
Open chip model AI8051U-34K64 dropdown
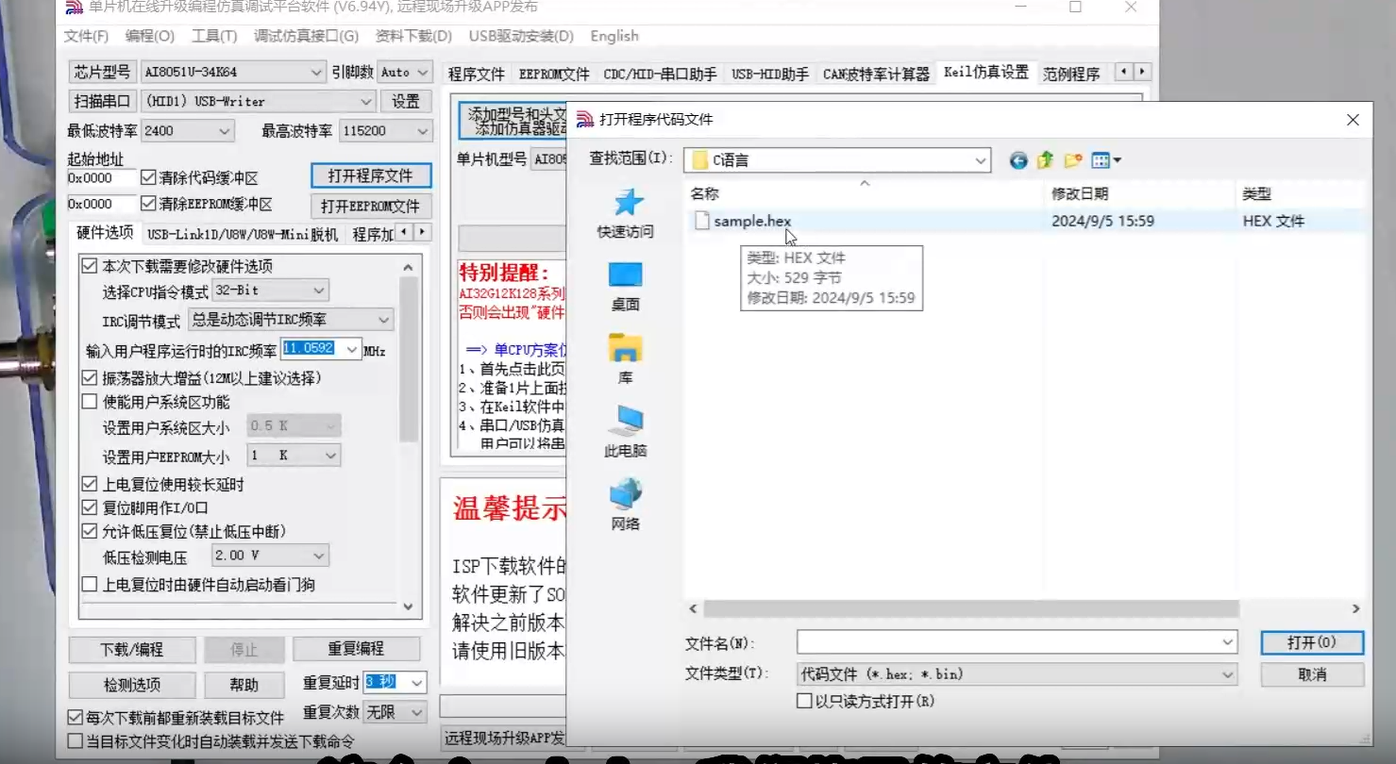(x=233, y=72)
